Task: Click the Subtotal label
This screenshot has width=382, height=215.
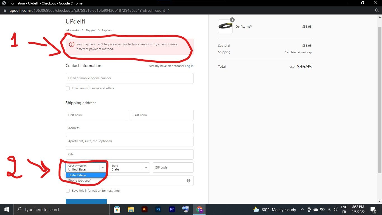Action: click(x=224, y=46)
